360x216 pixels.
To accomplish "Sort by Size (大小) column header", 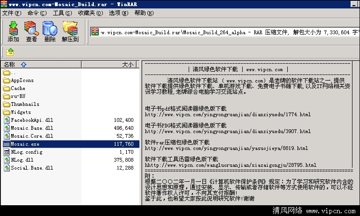I will 109,65.
